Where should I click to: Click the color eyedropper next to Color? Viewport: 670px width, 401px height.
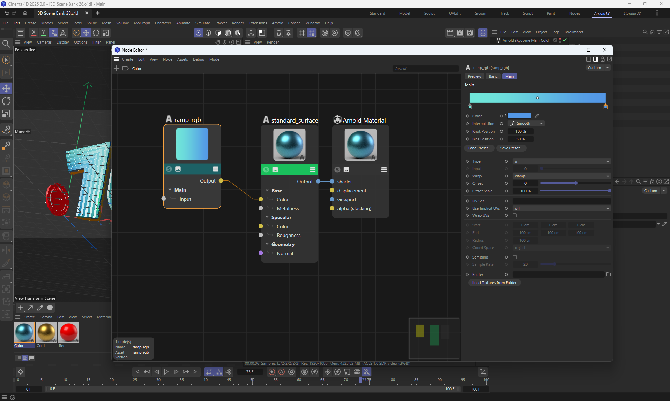[537, 116]
